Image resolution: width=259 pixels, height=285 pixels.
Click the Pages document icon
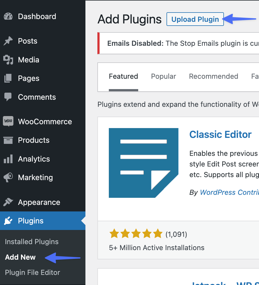8,78
